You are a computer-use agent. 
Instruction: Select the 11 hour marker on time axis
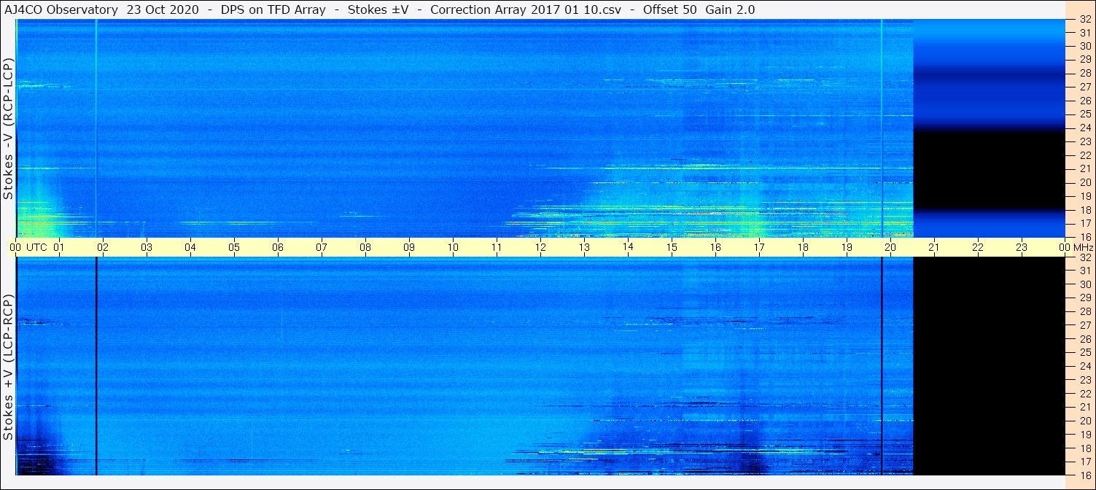tap(497, 247)
